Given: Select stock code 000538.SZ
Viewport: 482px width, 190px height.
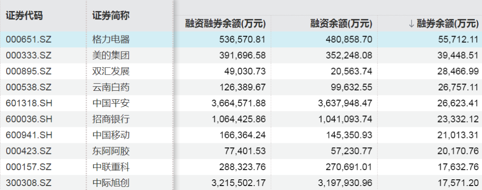Looking at the screenshot, I should coord(29,87).
